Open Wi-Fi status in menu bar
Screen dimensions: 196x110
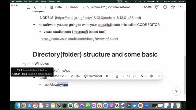pos(140,1)
